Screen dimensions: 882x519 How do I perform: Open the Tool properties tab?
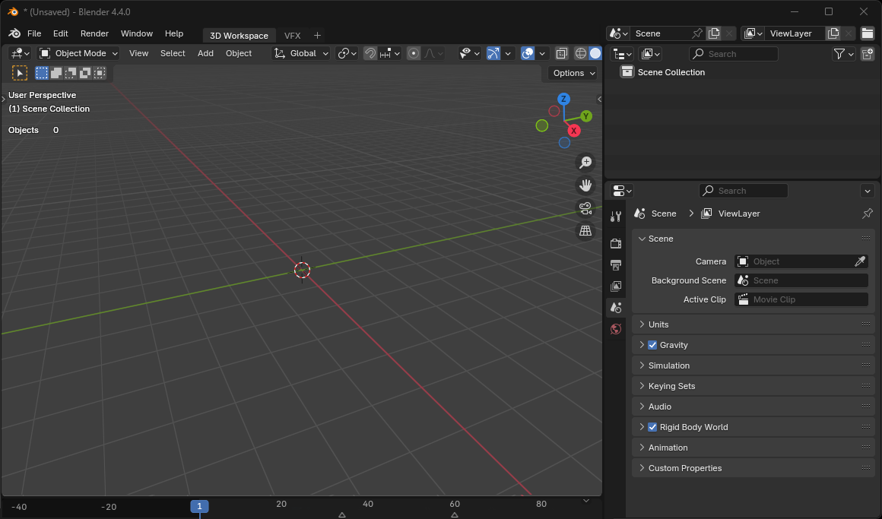coord(616,217)
